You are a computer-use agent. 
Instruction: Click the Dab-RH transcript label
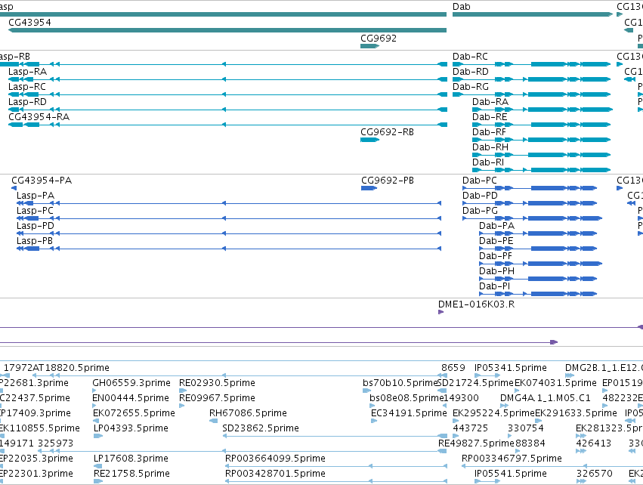[x=490, y=147]
